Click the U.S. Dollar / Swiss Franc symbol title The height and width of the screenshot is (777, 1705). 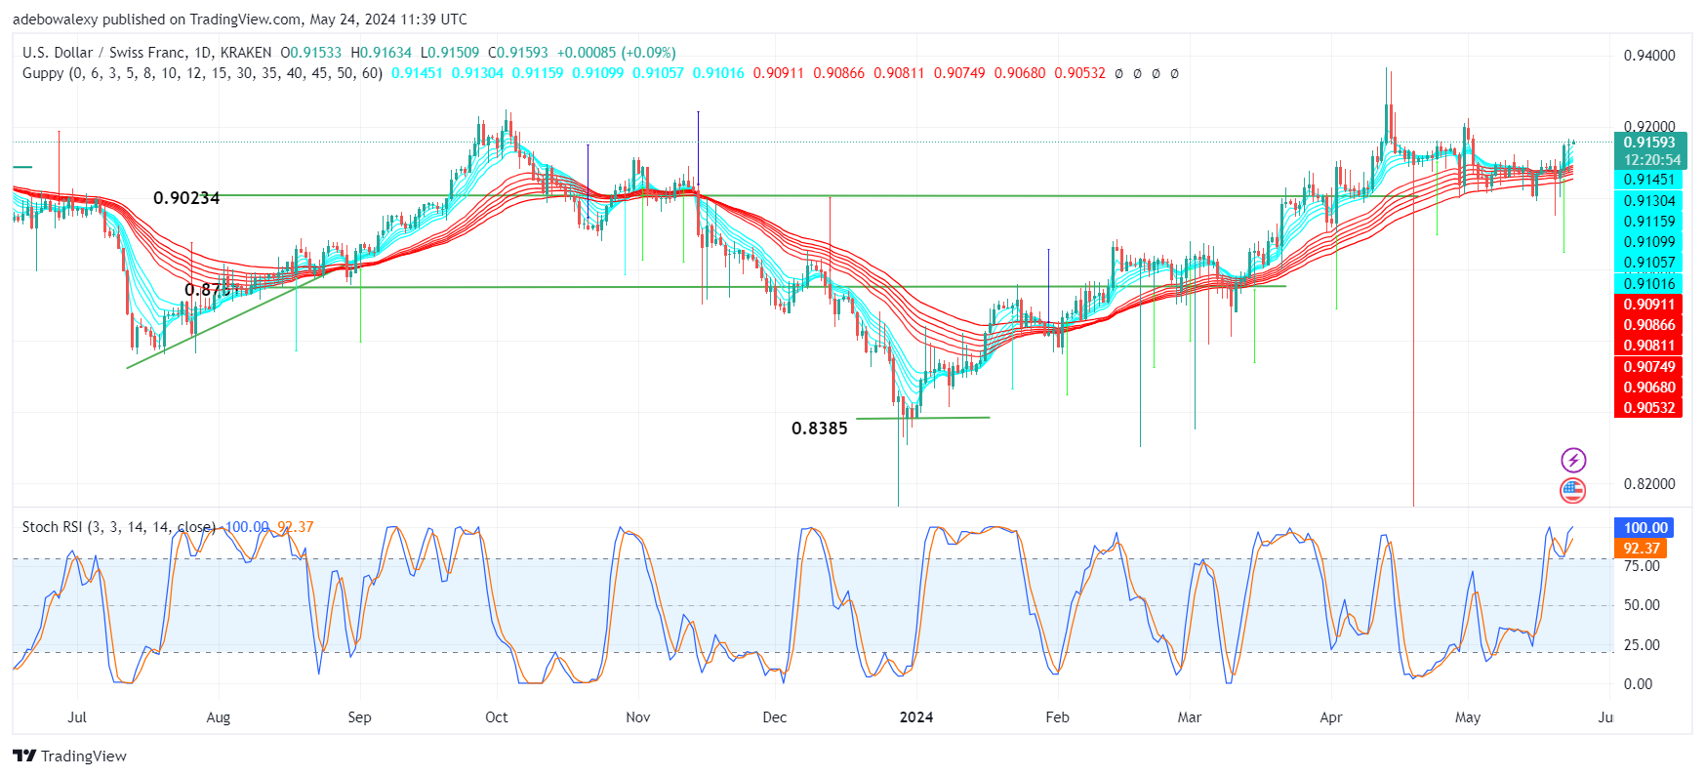[146, 53]
